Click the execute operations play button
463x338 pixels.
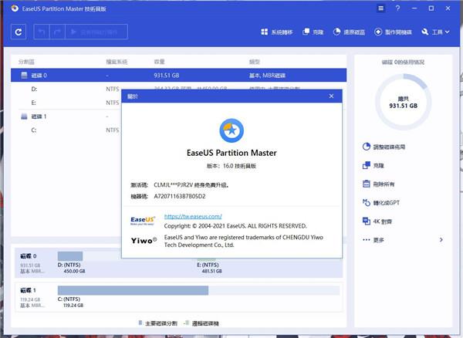(96, 32)
